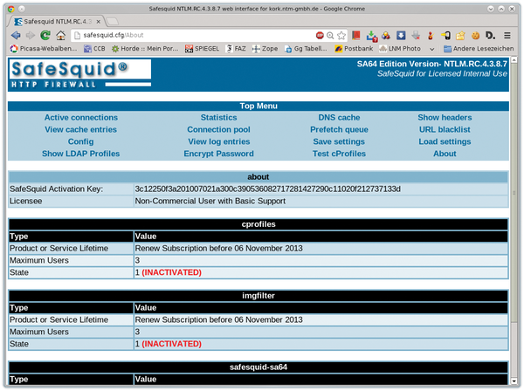Screen dimensions: 524x391
Task: Click INACTIVATED state in cprofiles table
Action: [x=171, y=272]
